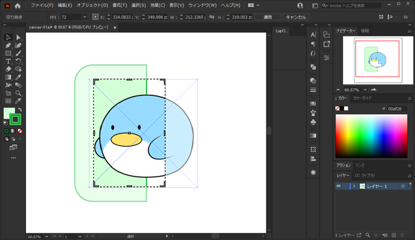Screen dimensions: 415x240
Task: Open Color panel options menu
Action: pyautogui.click(x=409, y=99)
